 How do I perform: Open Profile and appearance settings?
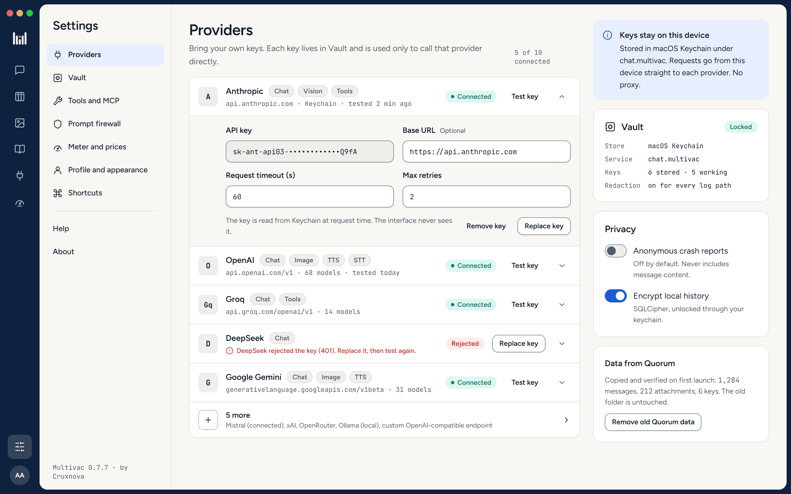pos(105,170)
